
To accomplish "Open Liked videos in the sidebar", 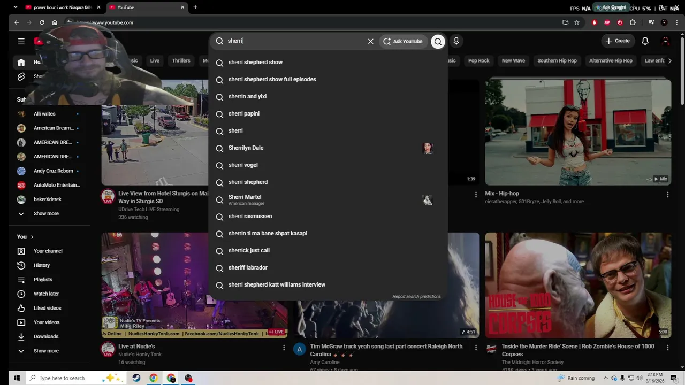I will pos(49,308).
